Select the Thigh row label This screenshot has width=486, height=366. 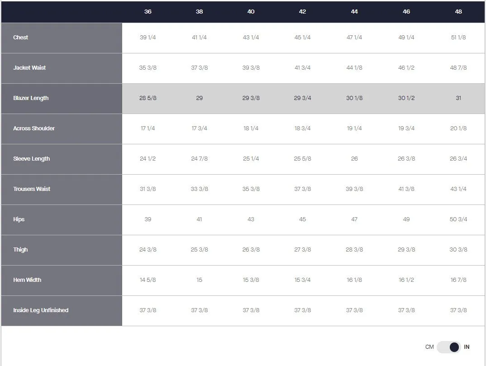(20, 249)
